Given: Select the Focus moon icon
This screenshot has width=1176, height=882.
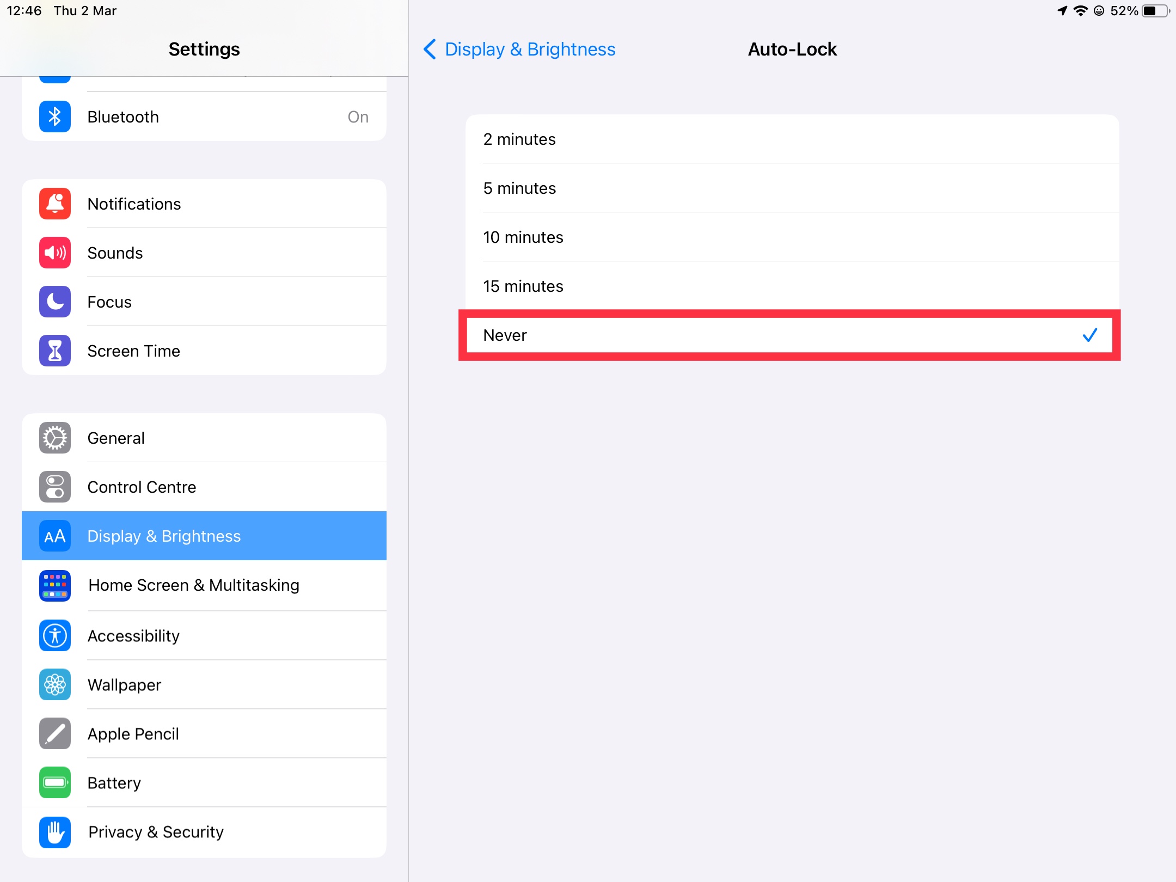Looking at the screenshot, I should [55, 302].
